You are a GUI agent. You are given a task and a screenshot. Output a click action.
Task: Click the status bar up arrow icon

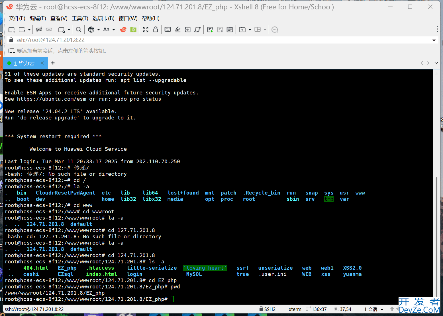tap(392, 309)
